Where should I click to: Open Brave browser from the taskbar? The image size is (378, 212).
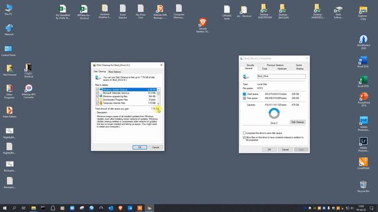(x=120, y=208)
